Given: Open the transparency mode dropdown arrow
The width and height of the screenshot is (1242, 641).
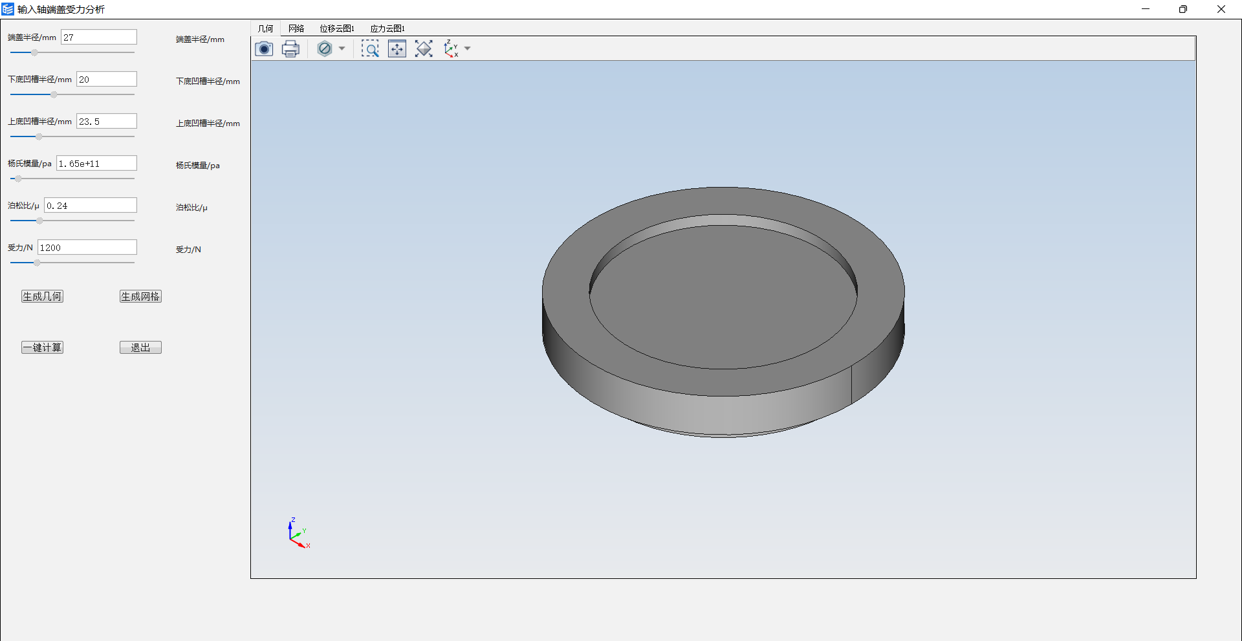Looking at the screenshot, I should point(342,49).
